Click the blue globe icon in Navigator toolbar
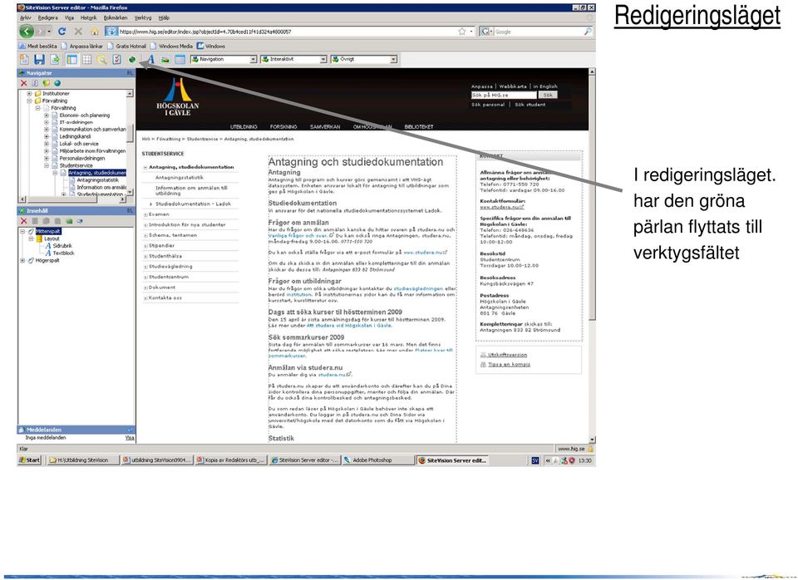The height and width of the screenshot is (580, 798). pyautogui.click(x=57, y=83)
